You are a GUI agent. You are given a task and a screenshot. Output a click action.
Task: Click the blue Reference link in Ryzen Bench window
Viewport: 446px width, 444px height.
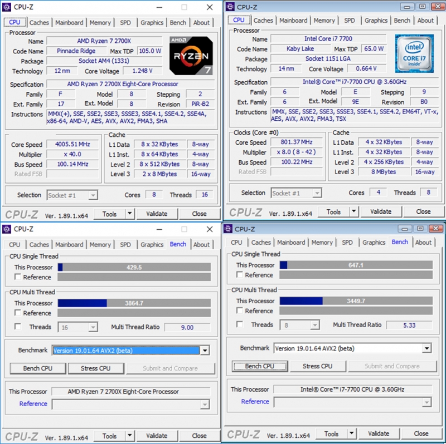point(33,404)
